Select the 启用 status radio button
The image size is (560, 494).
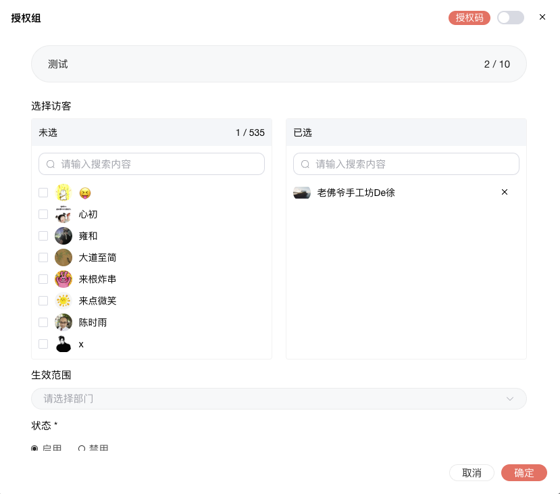35,449
